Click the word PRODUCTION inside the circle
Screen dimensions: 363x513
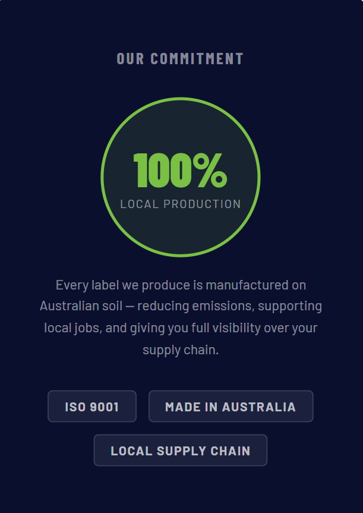[202, 204]
